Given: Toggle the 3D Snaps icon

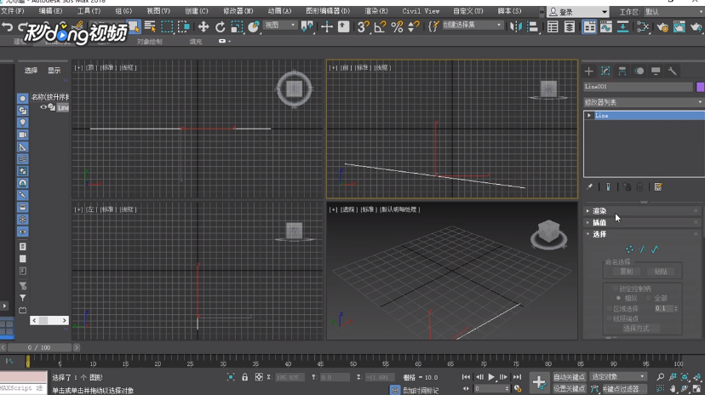Looking at the screenshot, I should [x=363, y=27].
